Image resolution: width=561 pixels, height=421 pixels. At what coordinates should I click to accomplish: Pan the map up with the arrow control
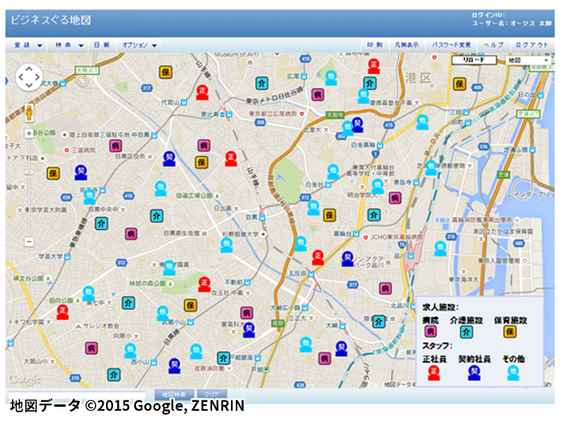29,68
